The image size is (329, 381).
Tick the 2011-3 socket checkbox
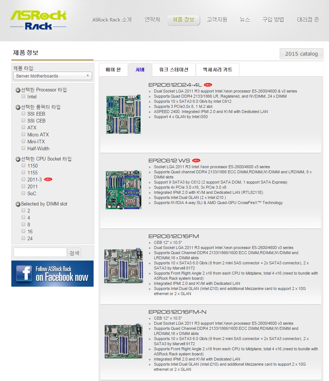pyautogui.click(x=23, y=179)
